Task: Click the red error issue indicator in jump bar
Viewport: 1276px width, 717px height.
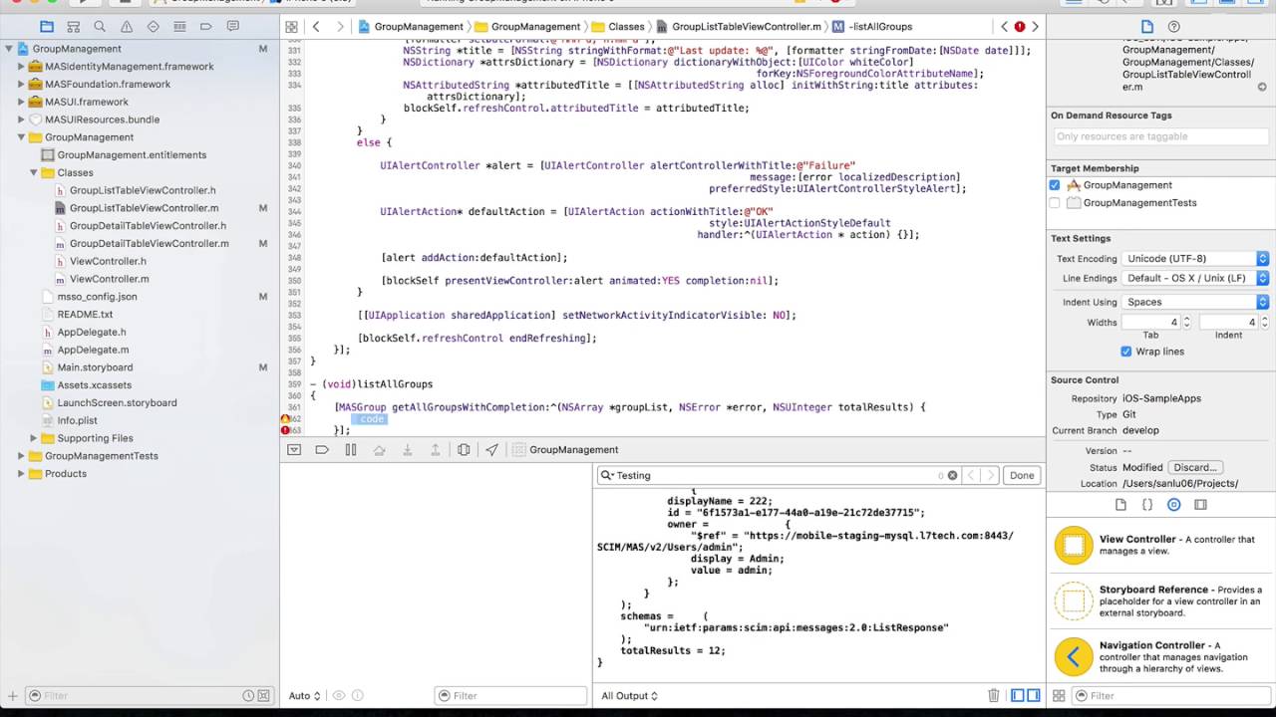Action: [x=1020, y=27]
